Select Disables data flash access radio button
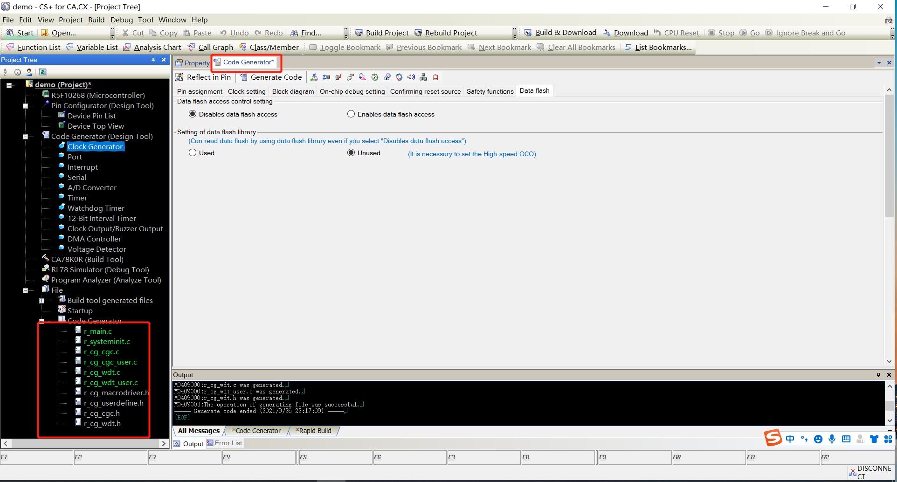This screenshot has height=482, width=897. (x=193, y=114)
